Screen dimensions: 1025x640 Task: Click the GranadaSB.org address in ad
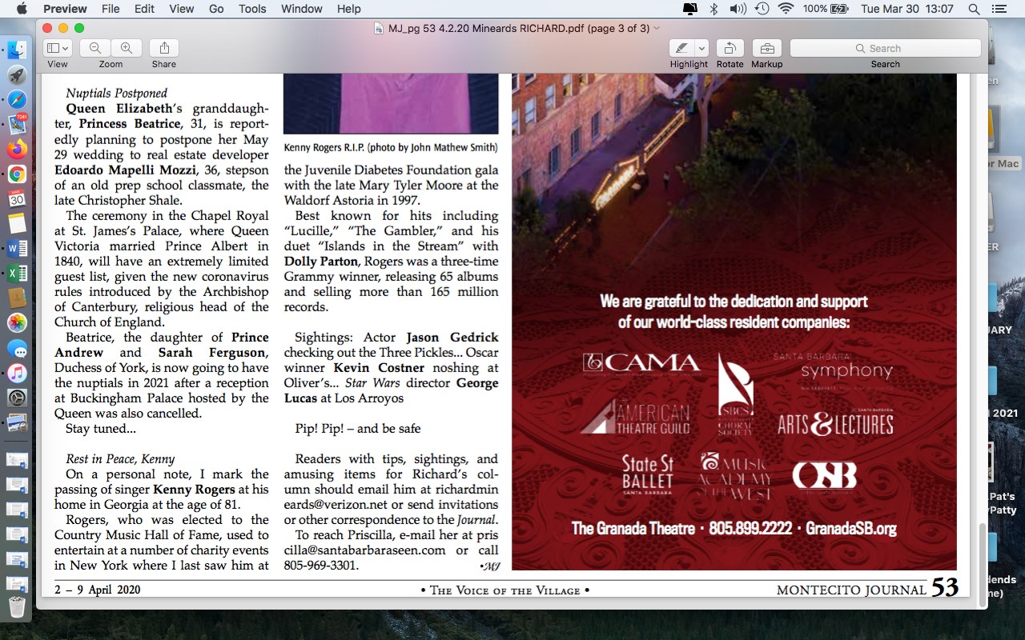[851, 529]
